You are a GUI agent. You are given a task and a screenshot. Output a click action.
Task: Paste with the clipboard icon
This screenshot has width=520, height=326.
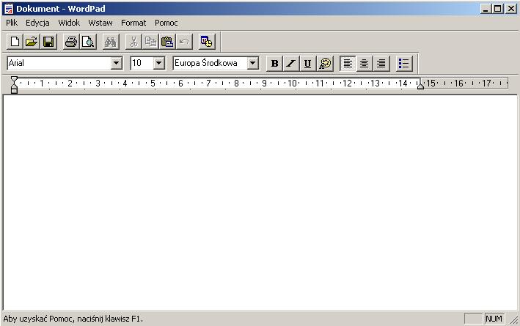pos(167,42)
